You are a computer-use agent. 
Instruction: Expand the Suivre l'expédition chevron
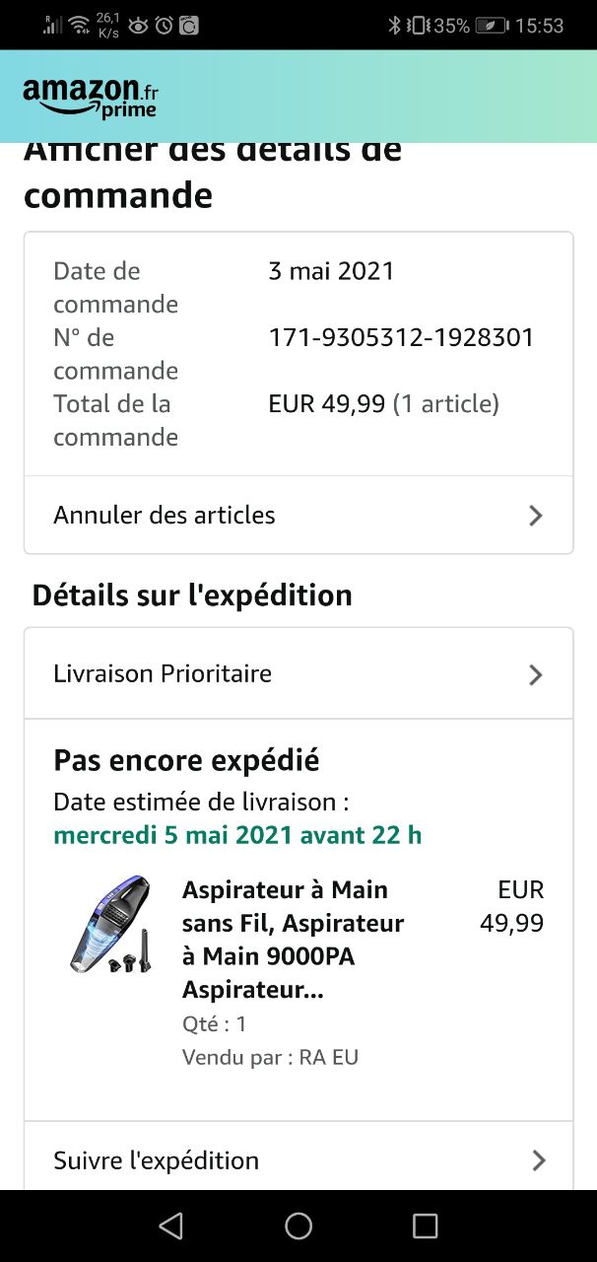click(x=538, y=1160)
